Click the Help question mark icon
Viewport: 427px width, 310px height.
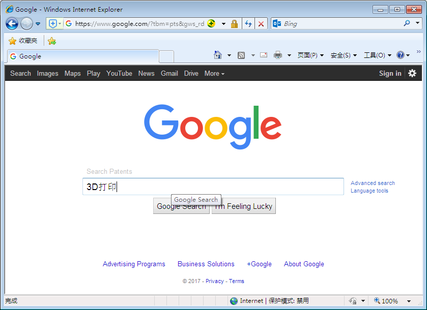coord(401,55)
